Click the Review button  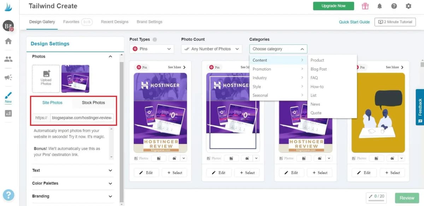click(407, 198)
